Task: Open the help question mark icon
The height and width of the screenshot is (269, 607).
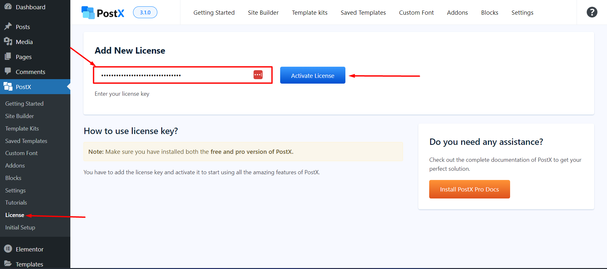Action: pos(592,12)
